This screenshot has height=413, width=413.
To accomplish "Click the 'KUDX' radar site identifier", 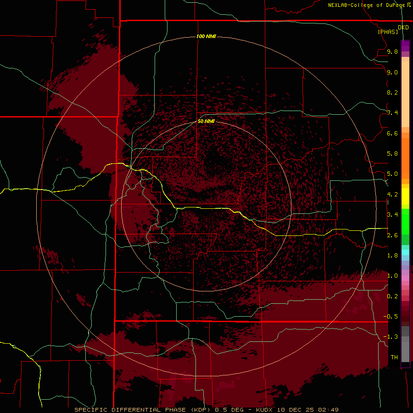I will tap(265, 410).
